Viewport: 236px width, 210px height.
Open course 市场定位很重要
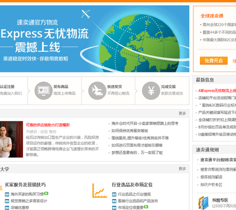pyautogui.click(x=131, y=207)
